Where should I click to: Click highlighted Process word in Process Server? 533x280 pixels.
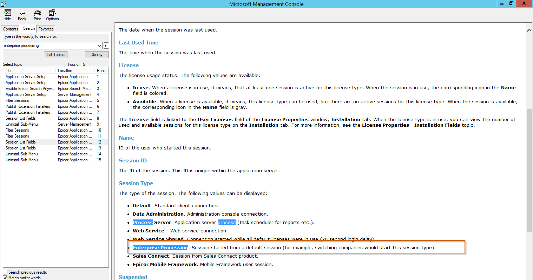point(143,223)
